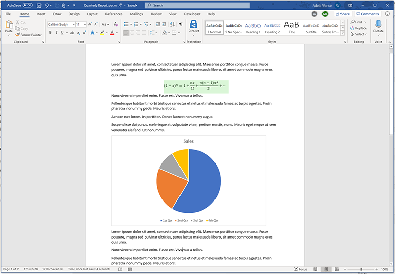The image size is (395, 274).
Task: Toggle Justify alignment
Action: [x=144, y=33]
